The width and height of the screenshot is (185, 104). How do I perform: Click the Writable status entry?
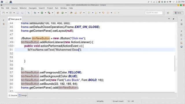pos(100,101)
